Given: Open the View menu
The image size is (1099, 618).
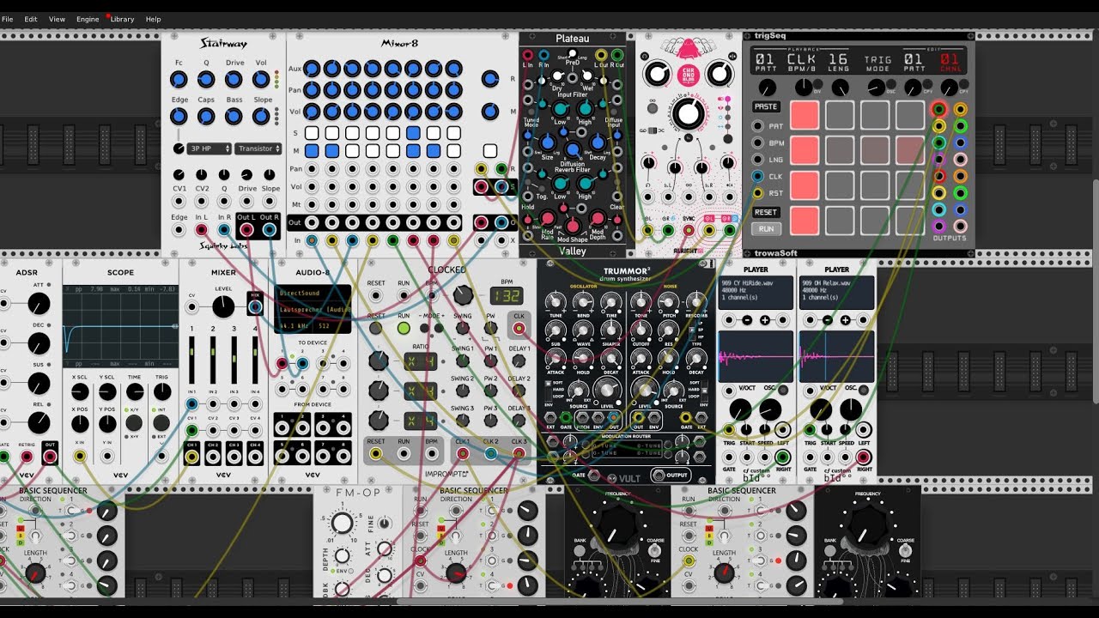Looking at the screenshot, I should click(57, 19).
